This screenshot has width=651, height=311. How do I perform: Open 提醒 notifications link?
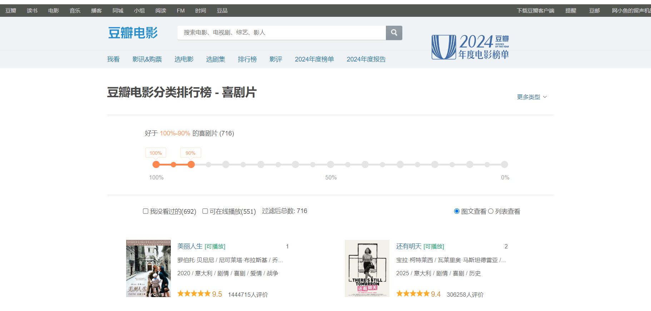[x=571, y=11]
